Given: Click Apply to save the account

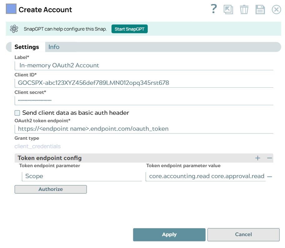Looking at the screenshot, I should 169,235.
